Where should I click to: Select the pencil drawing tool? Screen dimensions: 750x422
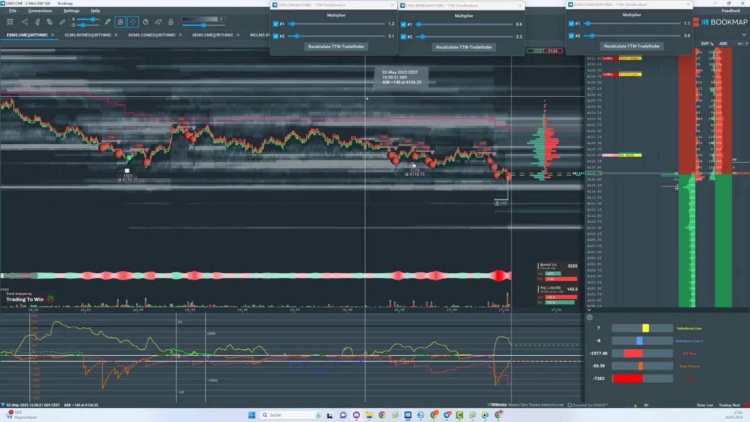tap(108, 22)
